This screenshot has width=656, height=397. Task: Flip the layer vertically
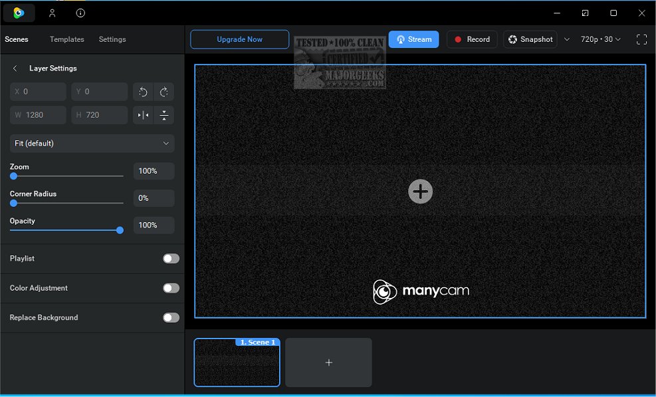(x=164, y=114)
